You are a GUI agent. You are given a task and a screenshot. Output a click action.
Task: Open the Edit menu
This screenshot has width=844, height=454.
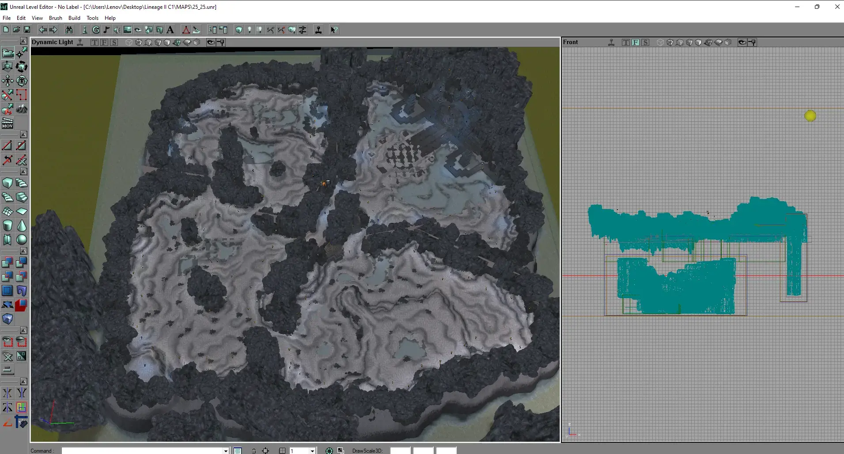click(21, 18)
